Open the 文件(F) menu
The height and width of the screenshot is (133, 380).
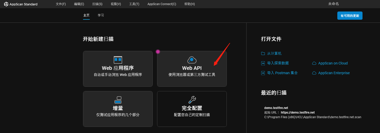(x=61, y=4)
